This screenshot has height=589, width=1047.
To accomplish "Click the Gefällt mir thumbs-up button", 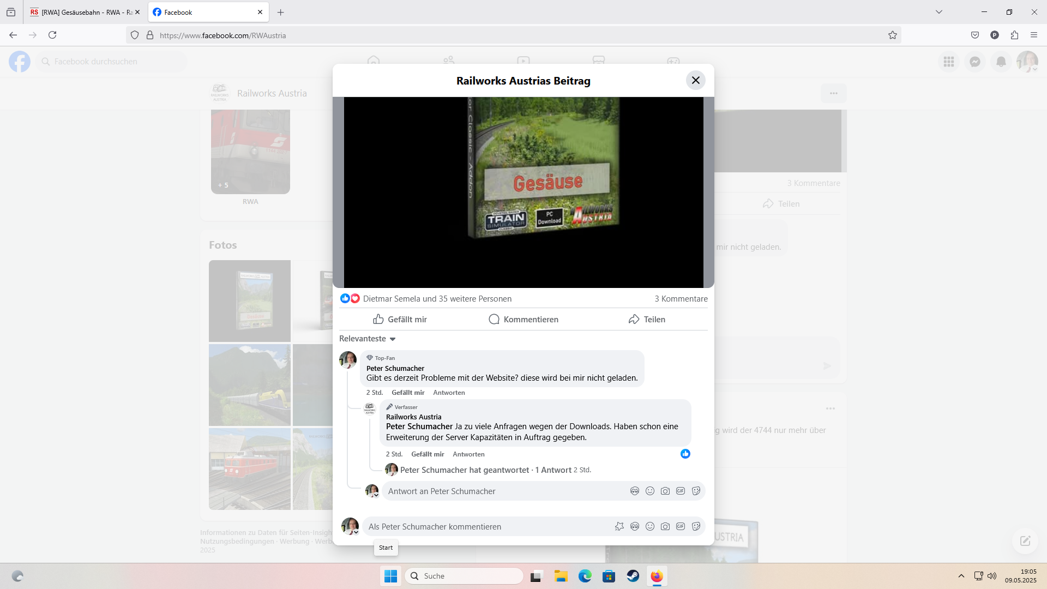I will (400, 320).
